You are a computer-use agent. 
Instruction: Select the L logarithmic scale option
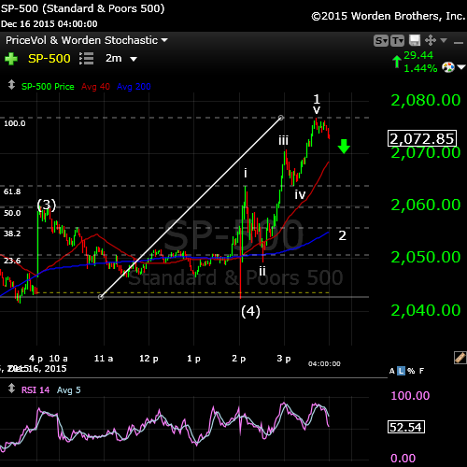[402, 371]
